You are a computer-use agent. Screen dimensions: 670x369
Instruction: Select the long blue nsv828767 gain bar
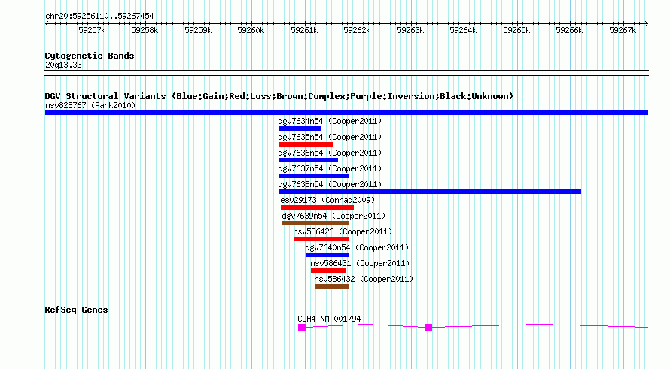[x=346, y=113]
